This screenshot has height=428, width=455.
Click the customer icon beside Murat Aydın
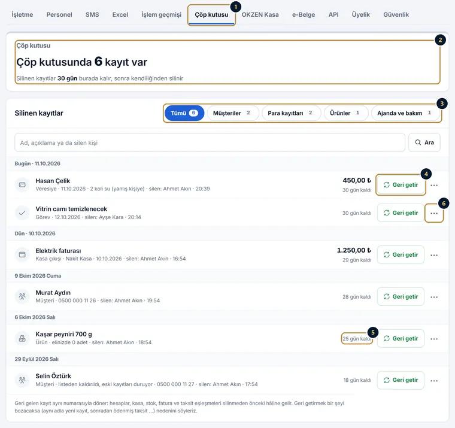[x=22, y=296]
